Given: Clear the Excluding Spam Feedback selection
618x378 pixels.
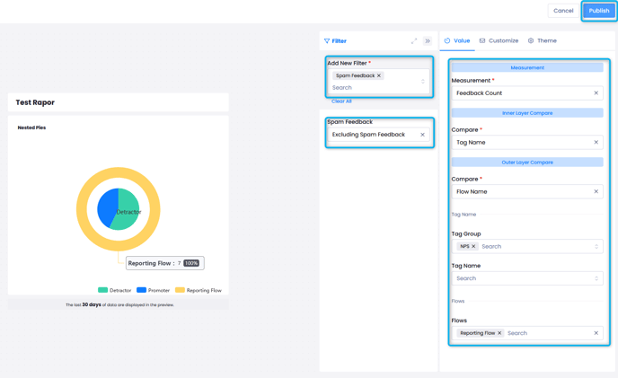Looking at the screenshot, I should [422, 135].
